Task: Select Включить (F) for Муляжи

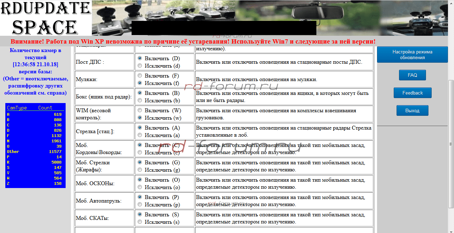Action: [x=140, y=75]
